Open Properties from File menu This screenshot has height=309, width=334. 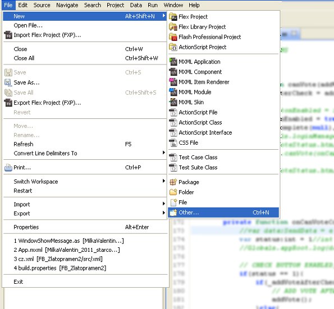[x=85, y=227]
